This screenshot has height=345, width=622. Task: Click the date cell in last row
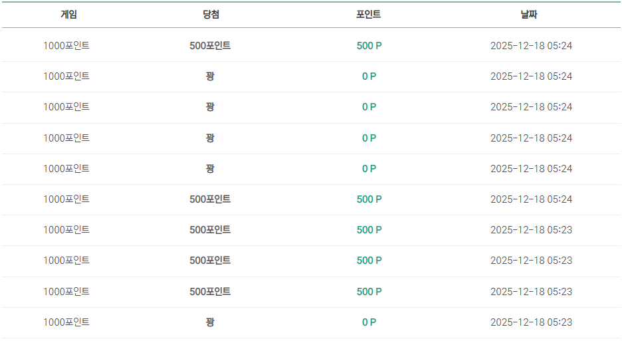pyautogui.click(x=531, y=322)
